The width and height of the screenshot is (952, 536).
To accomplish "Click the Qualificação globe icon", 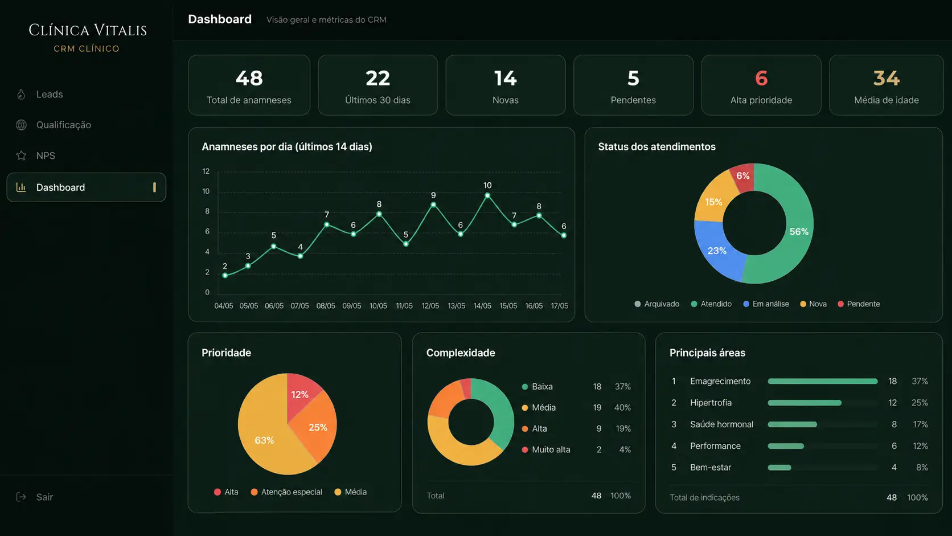I will pyautogui.click(x=21, y=125).
